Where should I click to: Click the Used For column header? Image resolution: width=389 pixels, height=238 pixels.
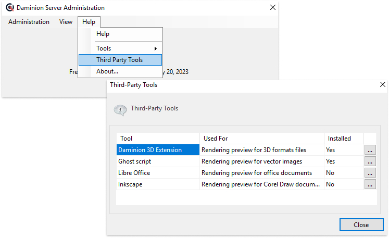262,139
